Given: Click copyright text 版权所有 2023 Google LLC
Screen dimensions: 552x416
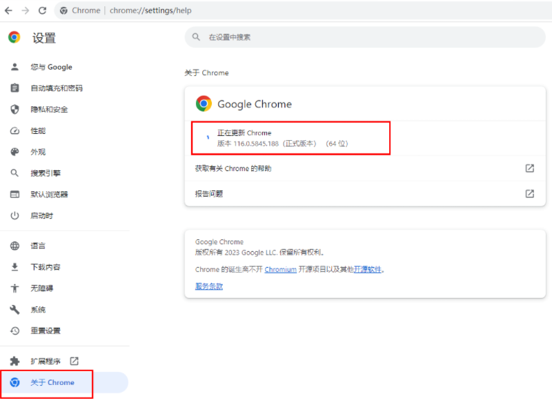Looking at the screenshot, I should 236,252.
